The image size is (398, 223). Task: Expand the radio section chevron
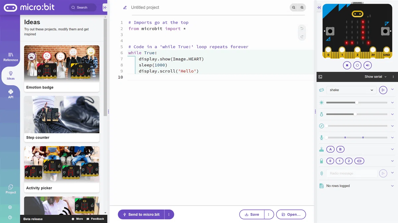pos(392,173)
